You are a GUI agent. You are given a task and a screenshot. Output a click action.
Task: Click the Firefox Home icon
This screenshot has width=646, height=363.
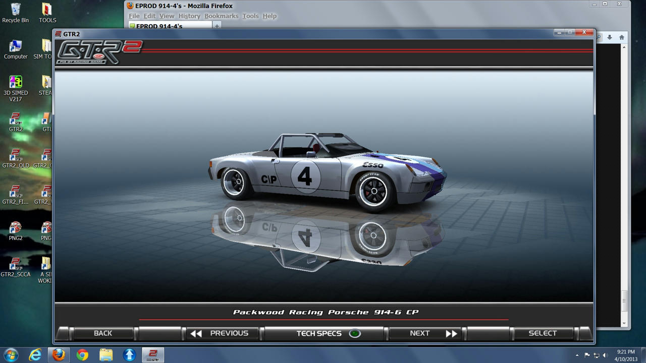coord(621,37)
